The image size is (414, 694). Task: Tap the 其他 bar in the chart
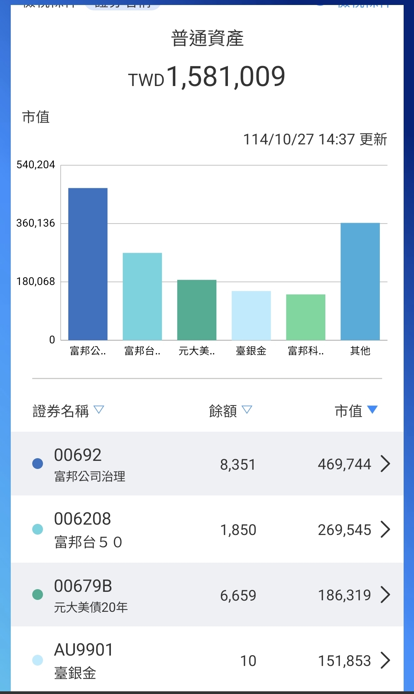(x=360, y=281)
